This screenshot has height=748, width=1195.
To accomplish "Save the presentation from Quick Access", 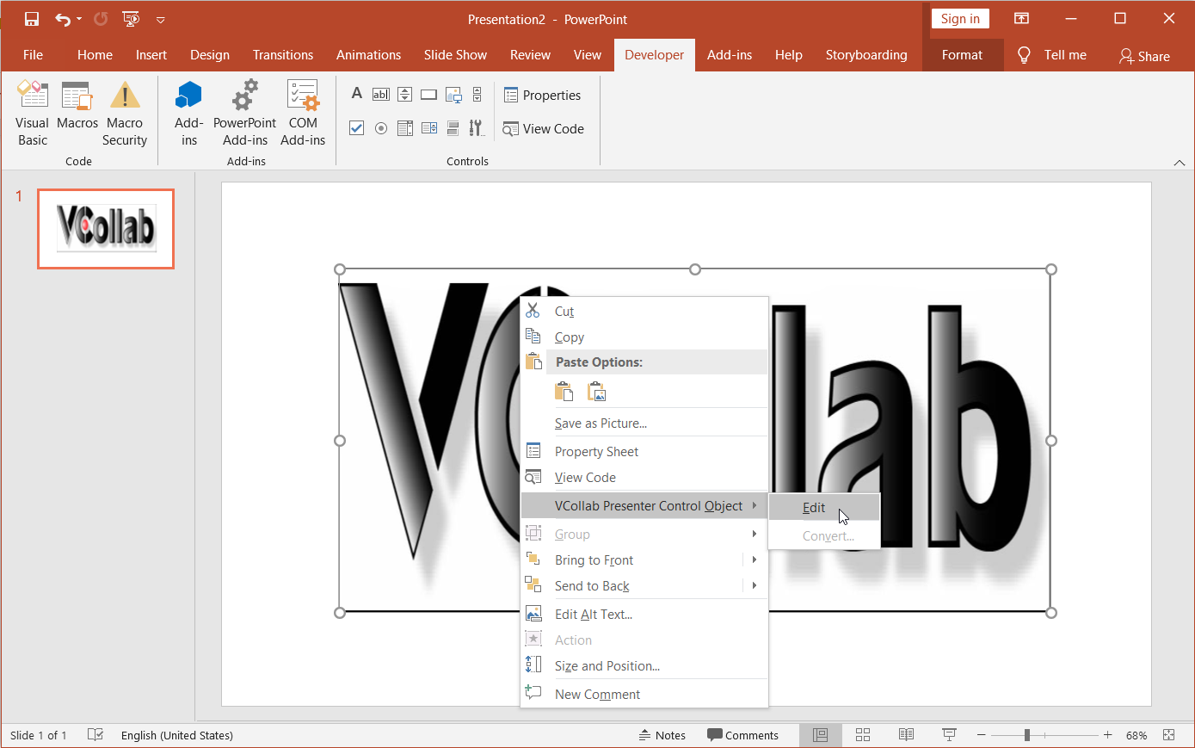I will [x=32, y=19].
